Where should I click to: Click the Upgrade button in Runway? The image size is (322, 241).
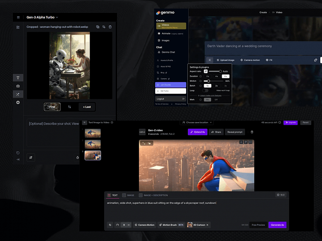(291, 122)
